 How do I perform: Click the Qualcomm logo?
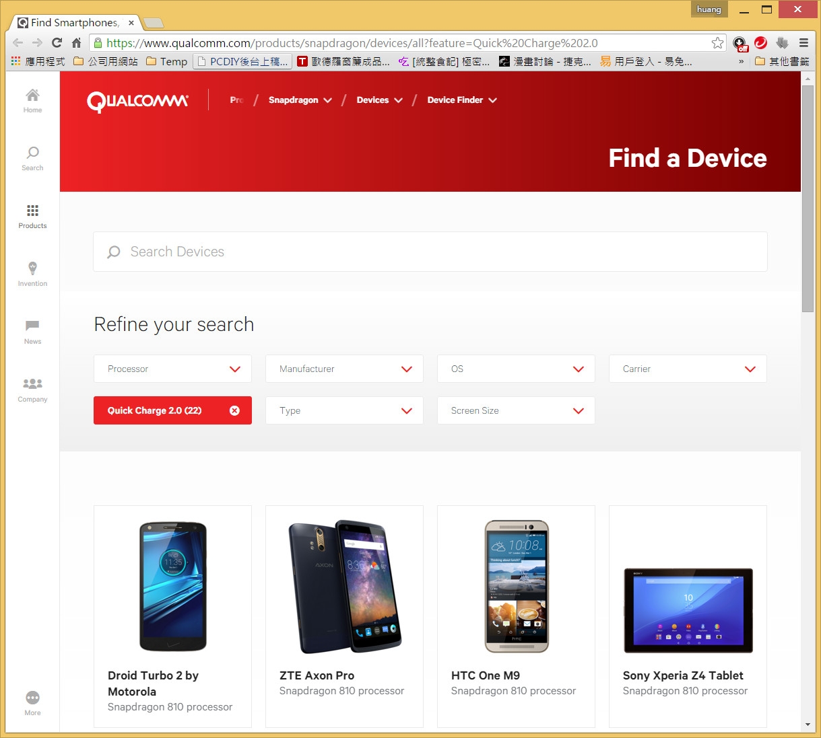point(137,101)
